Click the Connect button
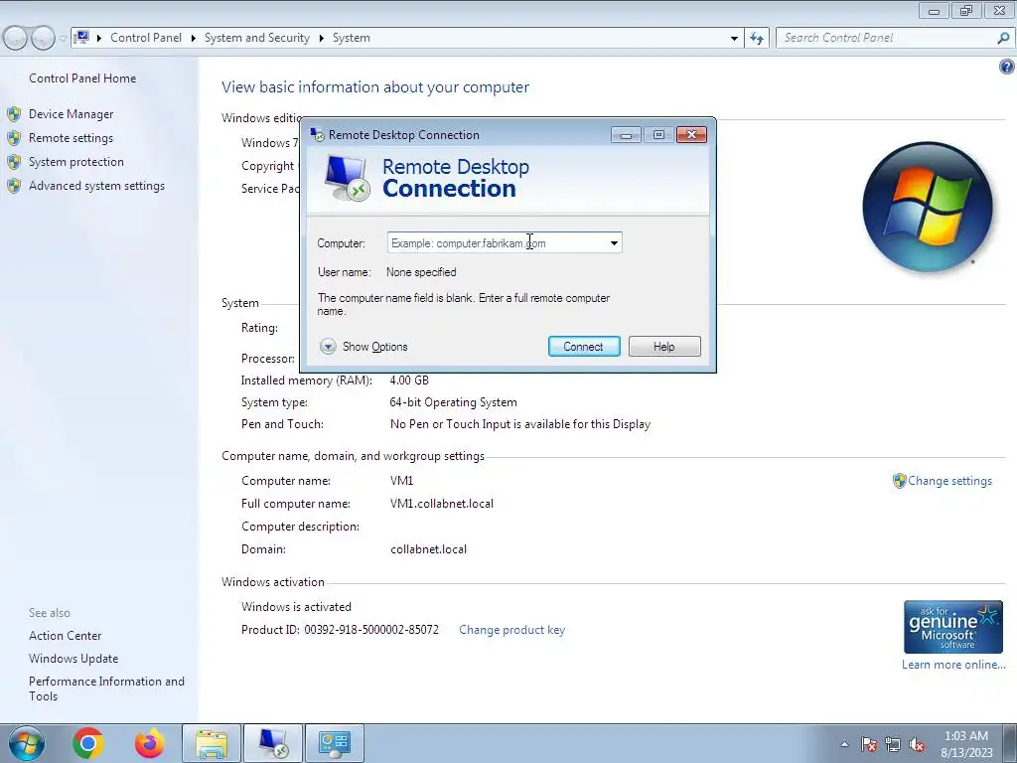Image resolution: width=1017 pixels, height=763 pixels. 584,347
